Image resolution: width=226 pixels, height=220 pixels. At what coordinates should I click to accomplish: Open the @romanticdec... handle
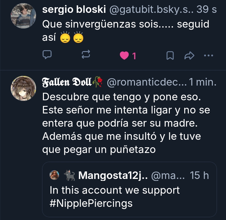point(147,83)
